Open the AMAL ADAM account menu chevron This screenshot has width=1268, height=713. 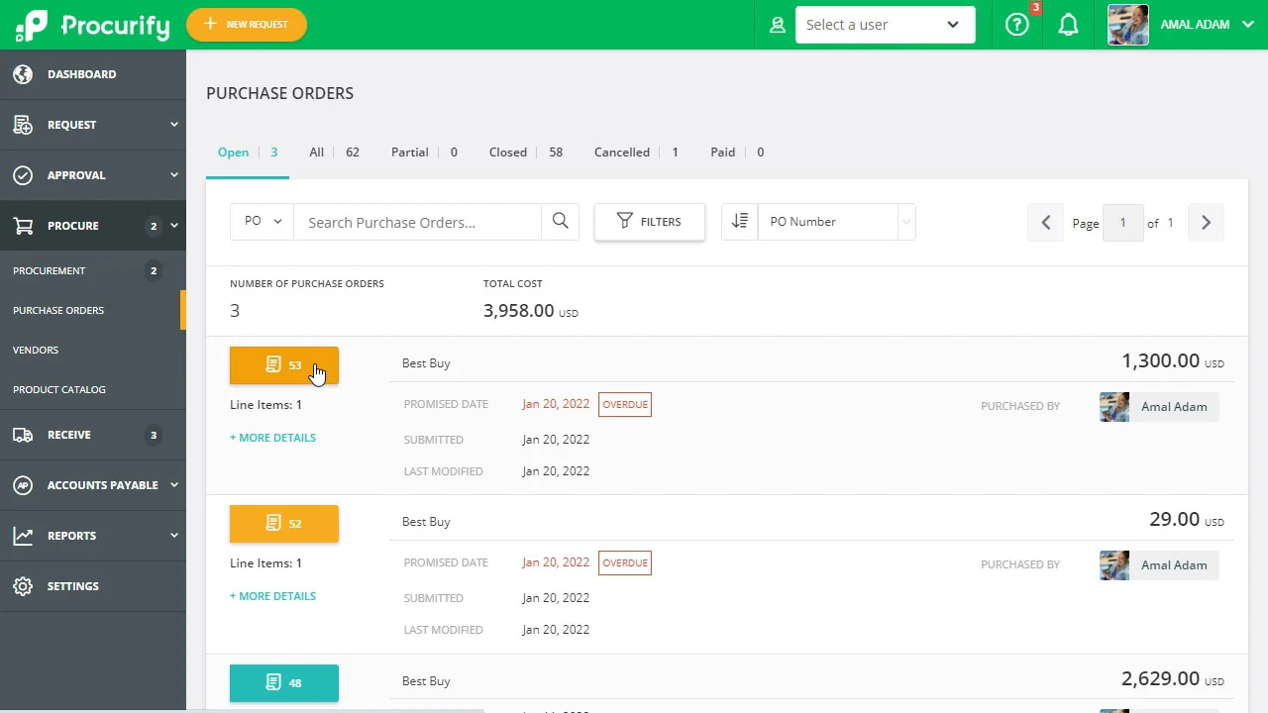pyautogui.click(x=1247, y=25)
